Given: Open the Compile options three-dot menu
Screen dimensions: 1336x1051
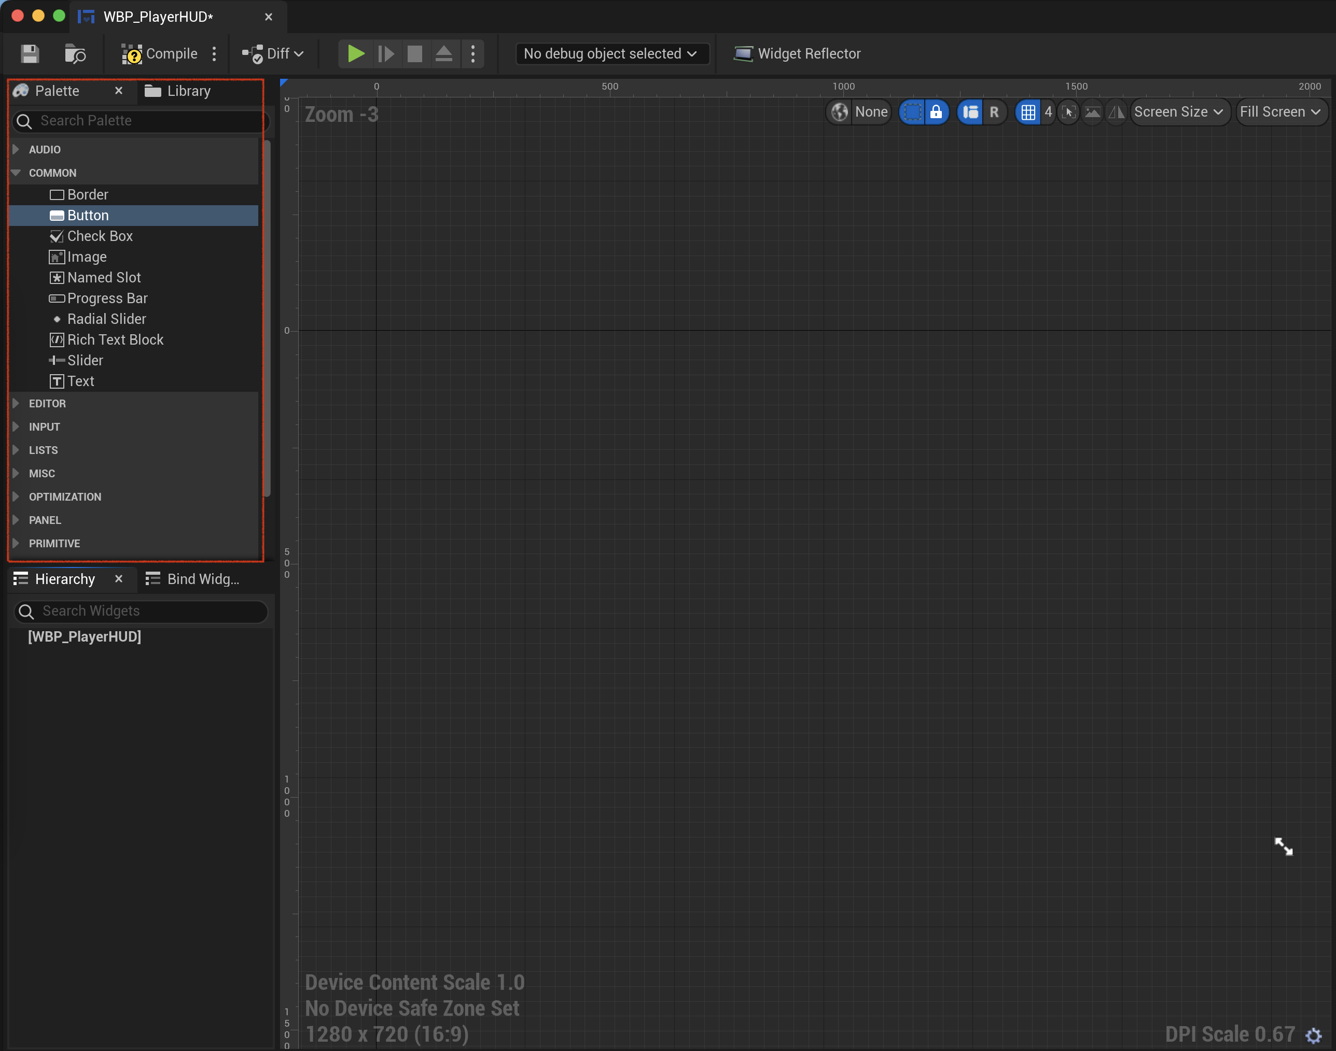Looking at the screenshot, I should coord(214,53).
